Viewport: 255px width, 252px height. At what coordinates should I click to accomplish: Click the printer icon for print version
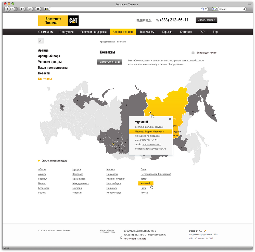click(x=193, y=53)
